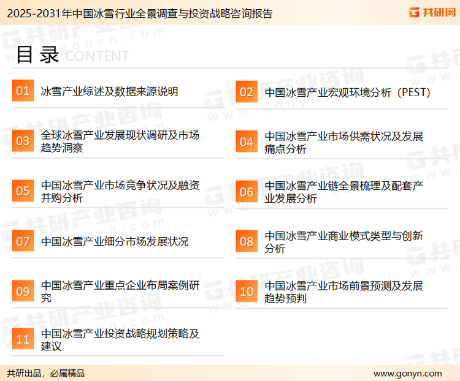Open chapter 中国冰雪产业细分市场发展状况
The image size is (460, 381).
115,241
